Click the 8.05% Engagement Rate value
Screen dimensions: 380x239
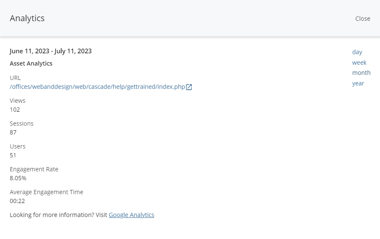tap(18, 178)
